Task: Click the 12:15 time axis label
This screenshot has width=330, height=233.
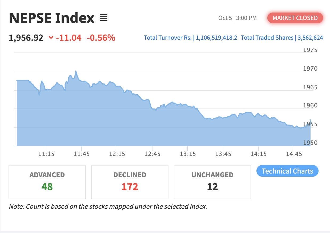Action: point(117,154)
